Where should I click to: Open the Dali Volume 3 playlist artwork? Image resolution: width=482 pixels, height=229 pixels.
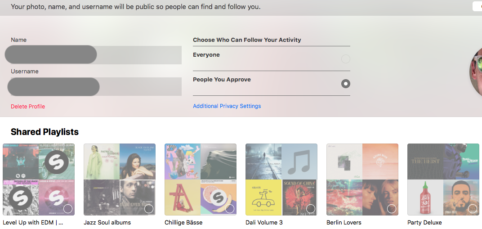281,180
